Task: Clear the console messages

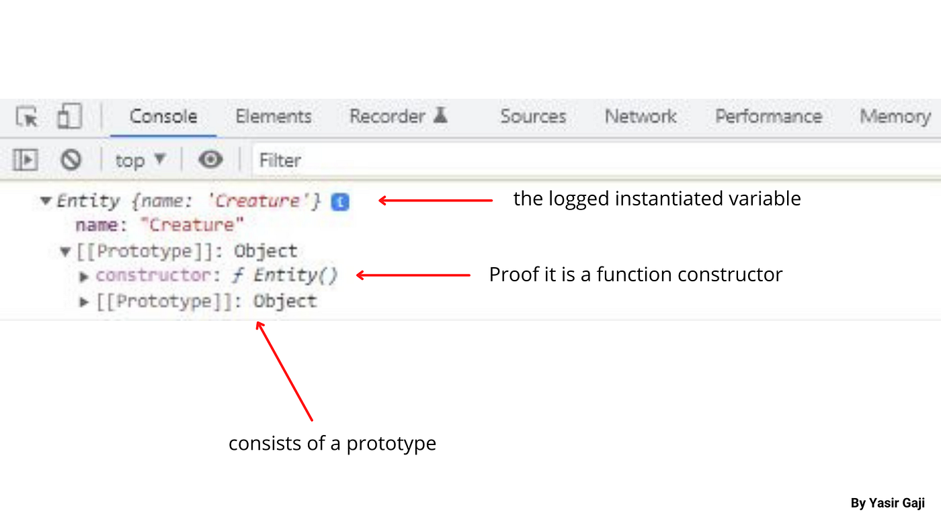Action: click(71, 160)
